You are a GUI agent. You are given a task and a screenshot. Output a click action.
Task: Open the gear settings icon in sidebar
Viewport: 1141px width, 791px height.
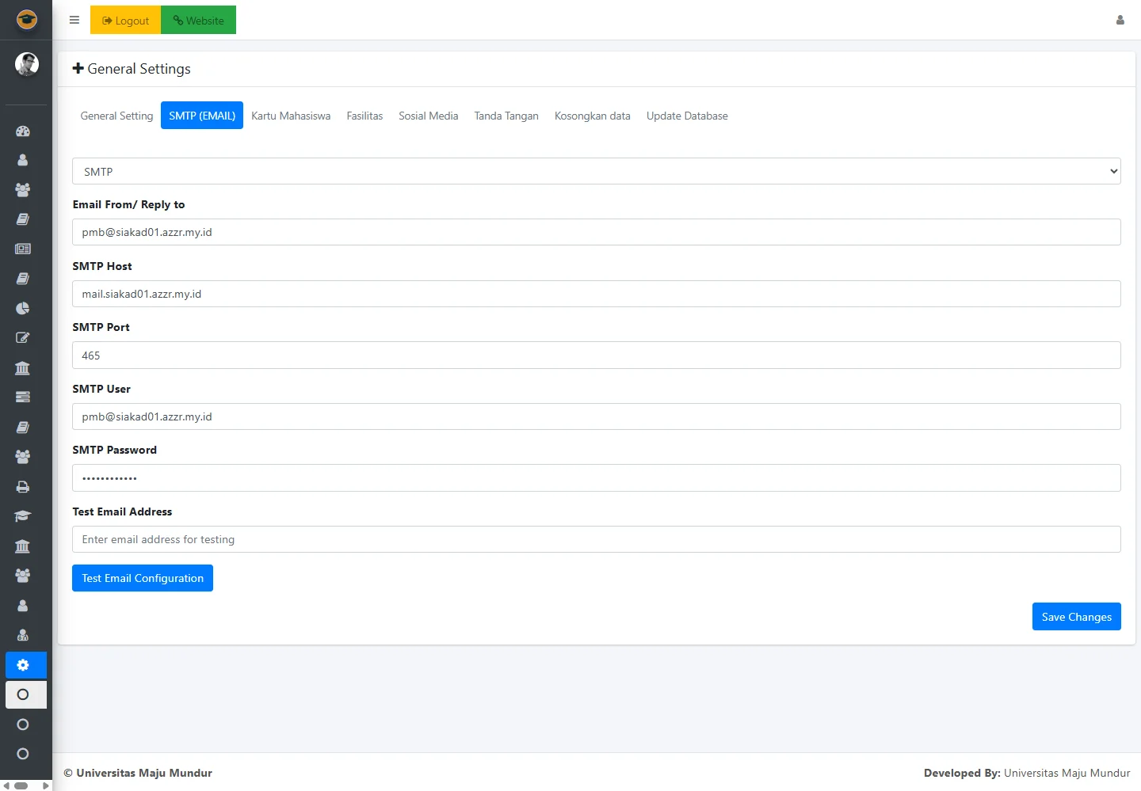tap(23, 665)
